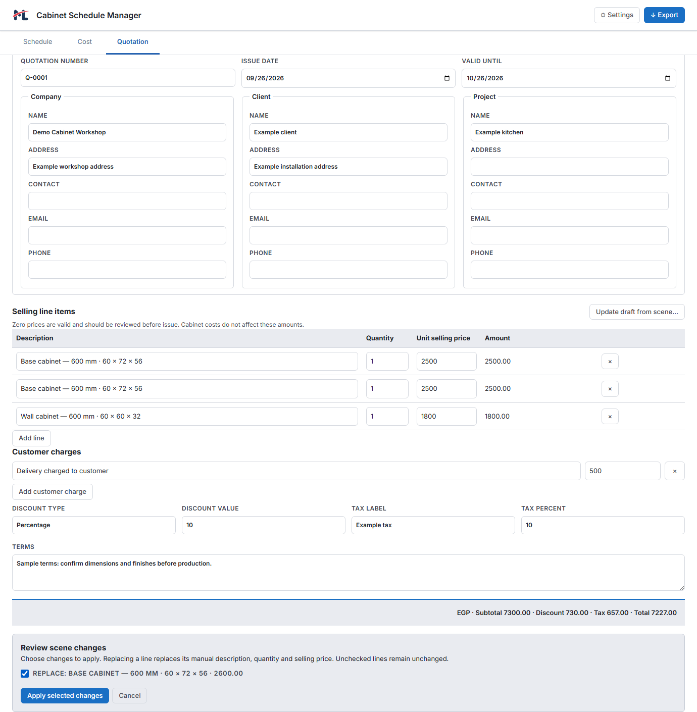Edit the Wall cabinet unit selling price
This screenshot has height=712, width=697.
(446, 417)
